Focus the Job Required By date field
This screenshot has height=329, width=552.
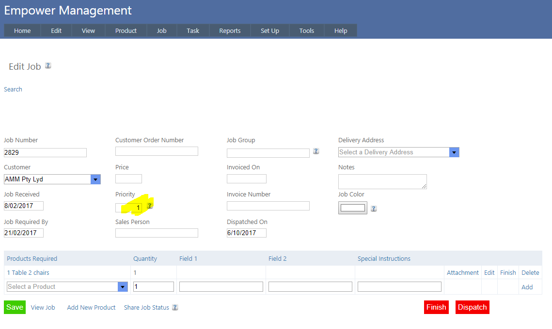point(24,233)
